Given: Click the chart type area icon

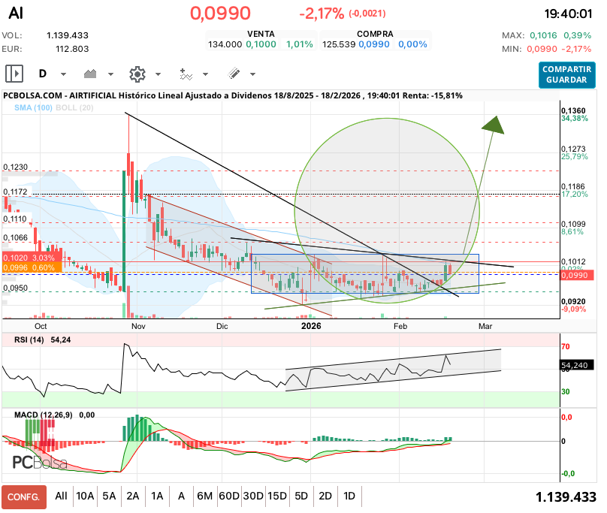Looking at the screenshot, I should point(90,74).
